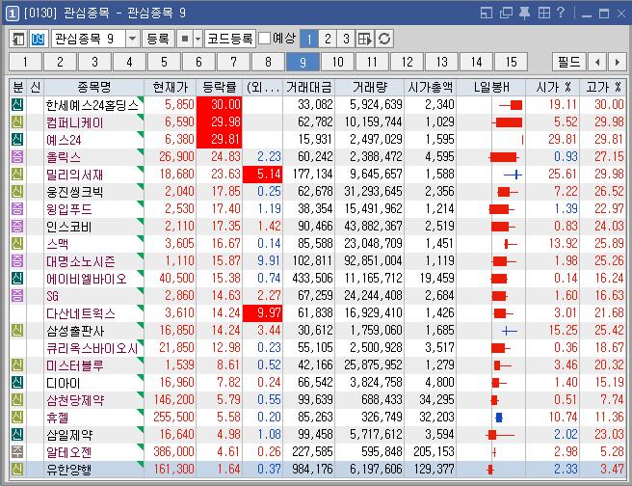
Task: Sort by 종목명 column header
Action: click(x=93, y=87)
